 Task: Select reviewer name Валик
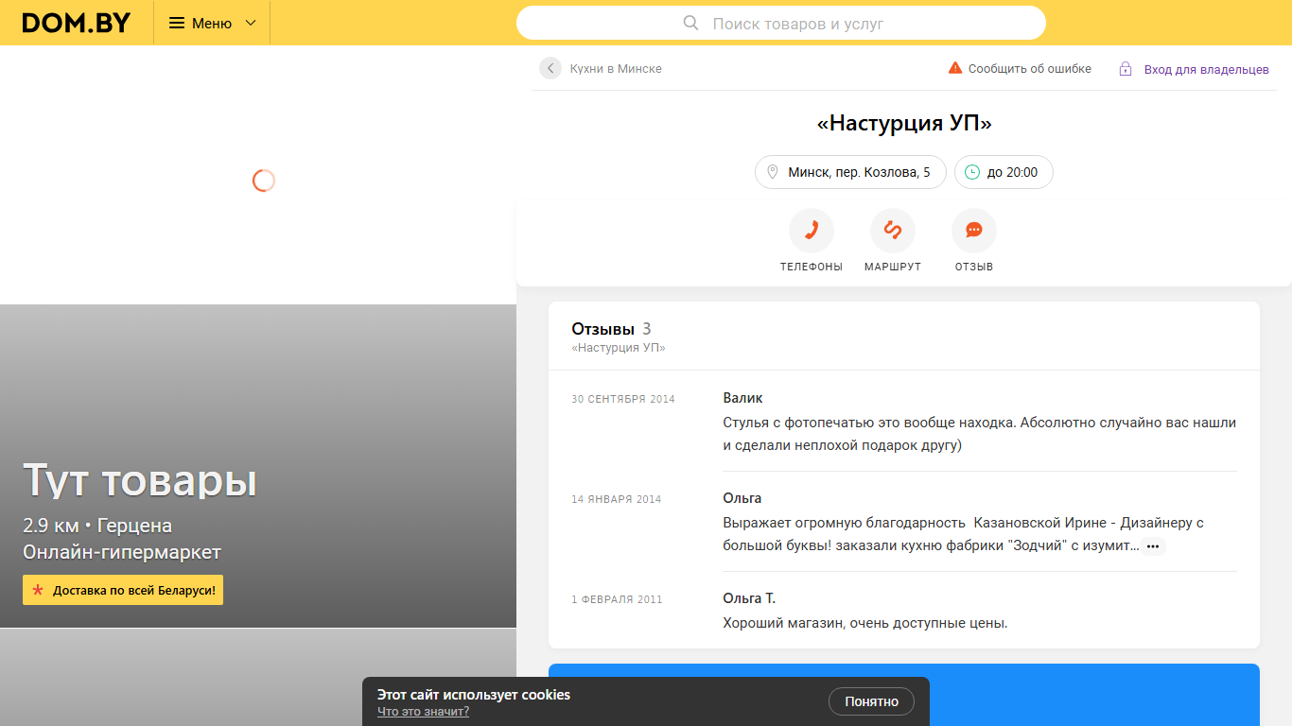click(742, 398)
